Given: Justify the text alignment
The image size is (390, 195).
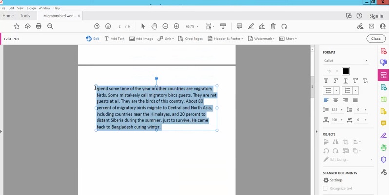Looking at the screenshot, I should [355, 100].
